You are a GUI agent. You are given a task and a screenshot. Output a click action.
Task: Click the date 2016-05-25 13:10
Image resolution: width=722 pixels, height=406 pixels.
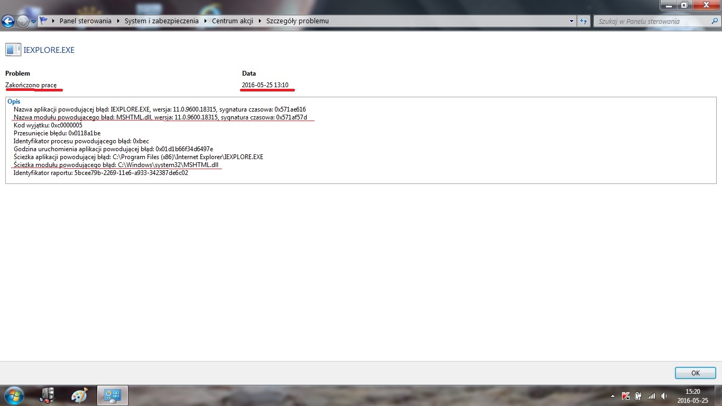point(265,85)
